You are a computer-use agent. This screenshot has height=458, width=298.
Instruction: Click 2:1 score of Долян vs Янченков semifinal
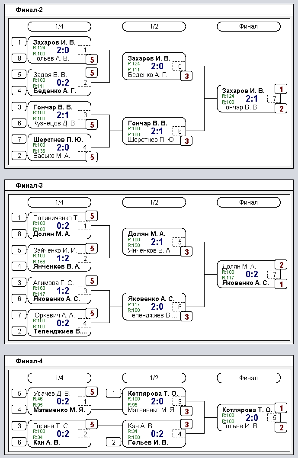[157, 242]
